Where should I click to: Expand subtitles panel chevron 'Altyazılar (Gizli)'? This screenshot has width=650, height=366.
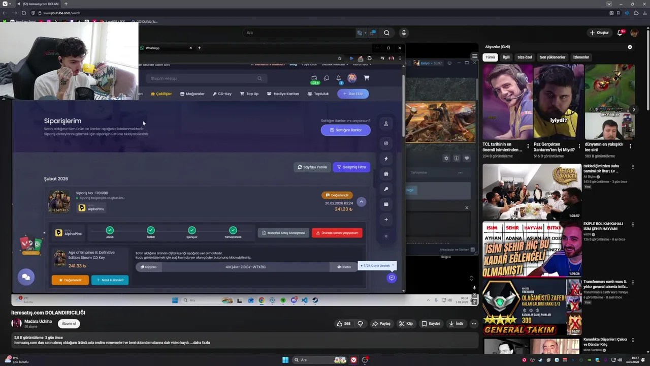(x=630, y=47)
